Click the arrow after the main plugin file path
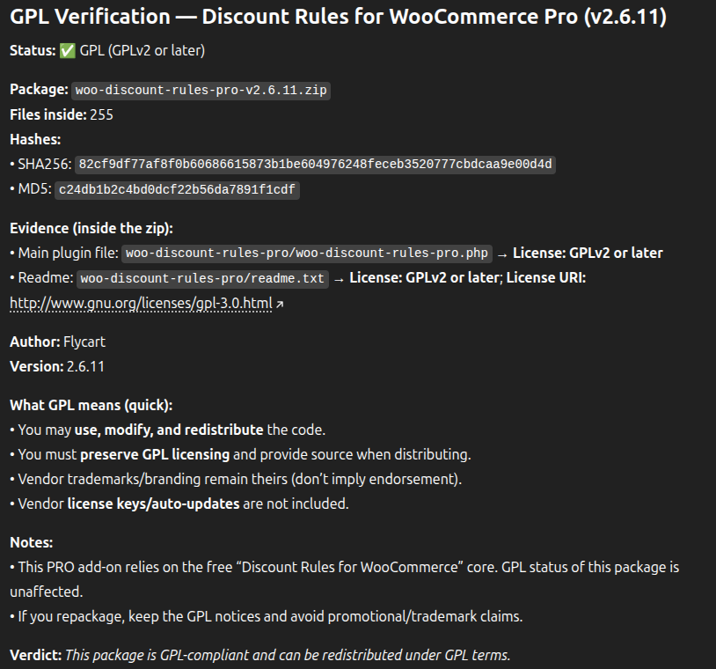The width and height of the screenshot is (716, 669). [x=502, y=254]
